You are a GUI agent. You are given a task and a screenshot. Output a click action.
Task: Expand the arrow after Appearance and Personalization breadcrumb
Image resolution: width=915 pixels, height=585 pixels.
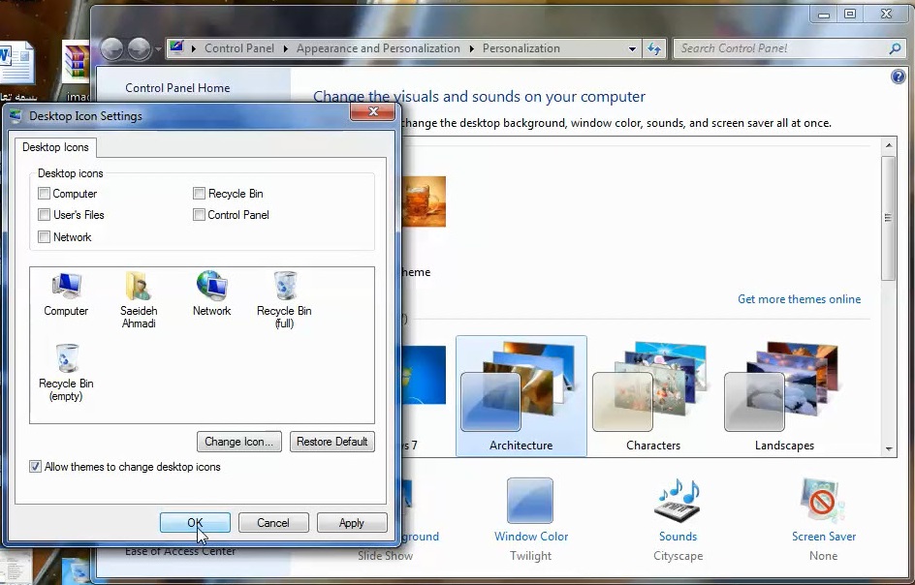[471, 49]
